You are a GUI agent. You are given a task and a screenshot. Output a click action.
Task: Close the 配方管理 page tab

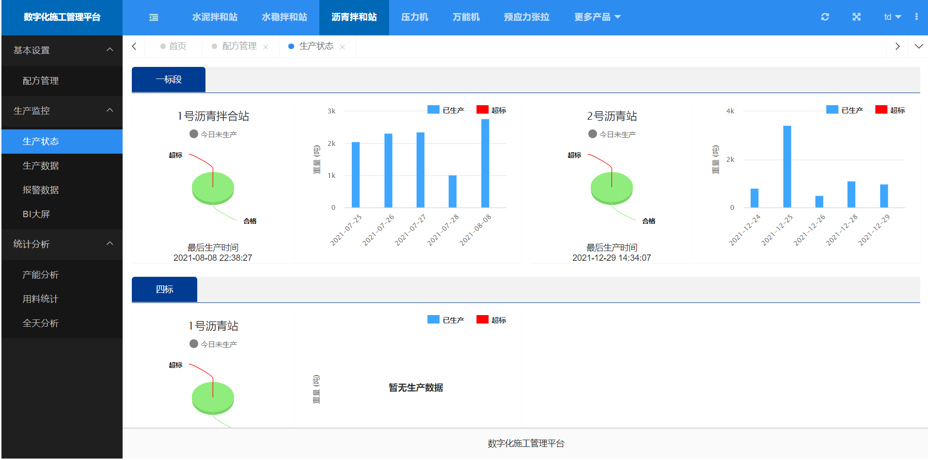click(x=266, y=47)
